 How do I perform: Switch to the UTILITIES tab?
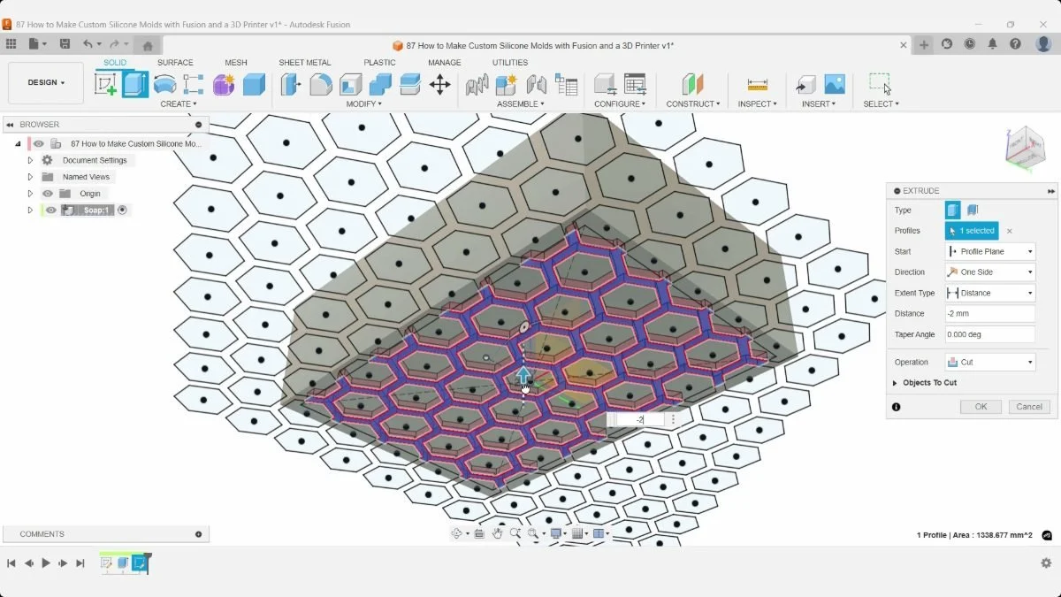click(510, 63)
